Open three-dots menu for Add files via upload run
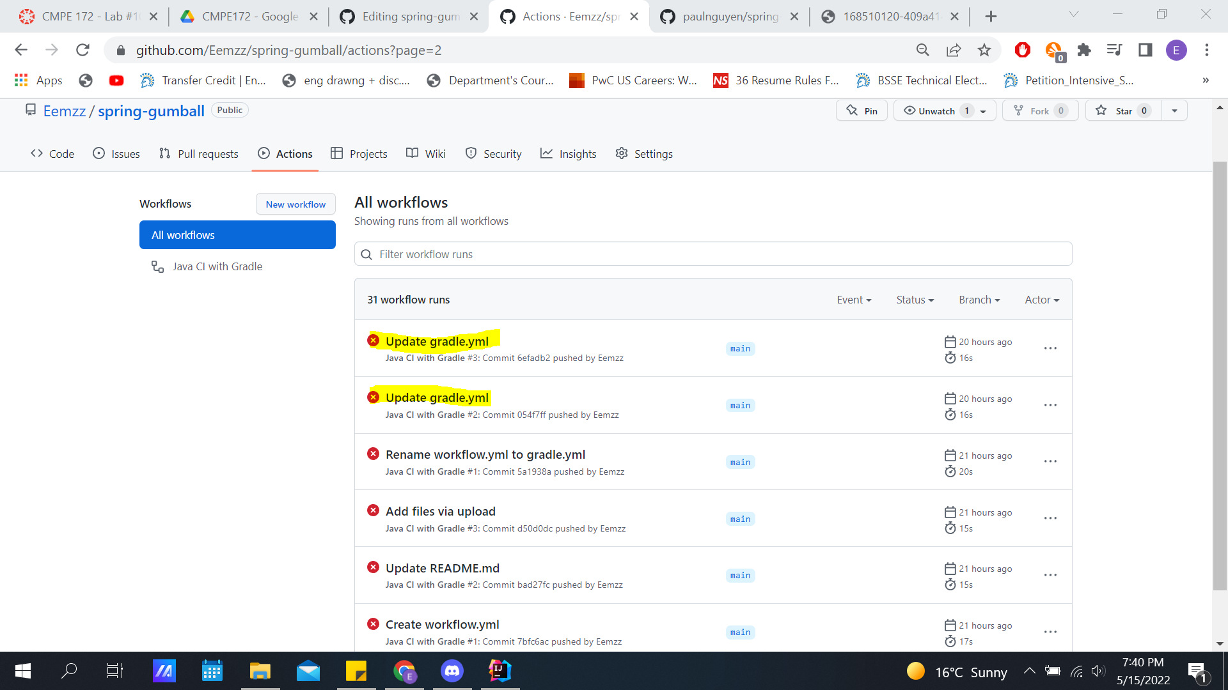The width and height of the screenshot is (1228, 690). pos(1050,518)
